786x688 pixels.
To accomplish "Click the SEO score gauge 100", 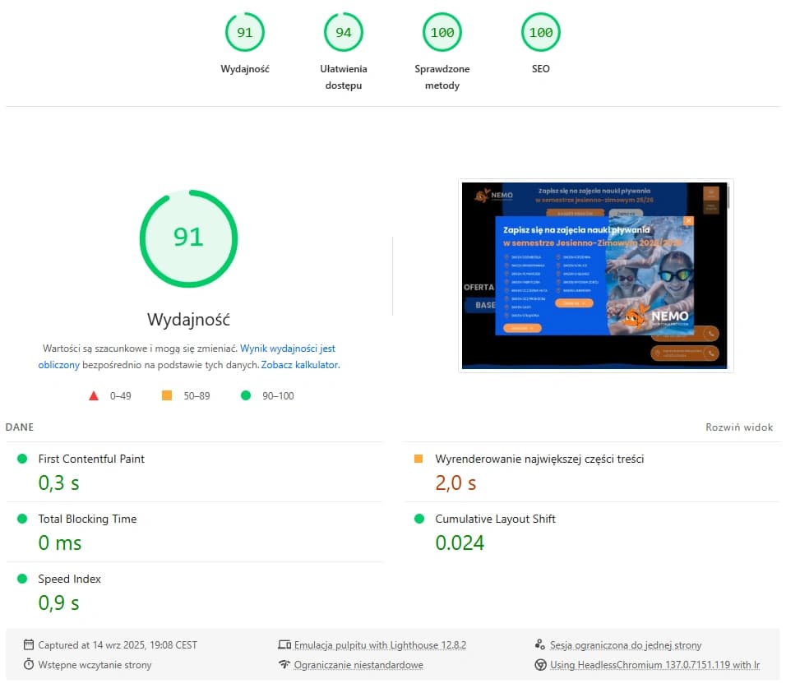I will point(541,33).
